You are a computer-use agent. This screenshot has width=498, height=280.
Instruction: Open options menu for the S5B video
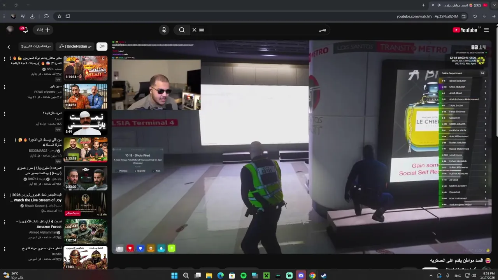pyautogui.click(x=5, y=59)
